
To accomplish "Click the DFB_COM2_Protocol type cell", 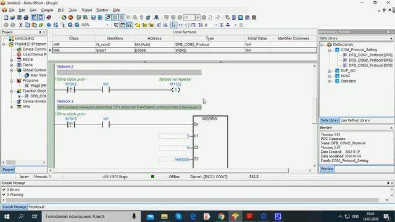I will [x=210, y=44].
